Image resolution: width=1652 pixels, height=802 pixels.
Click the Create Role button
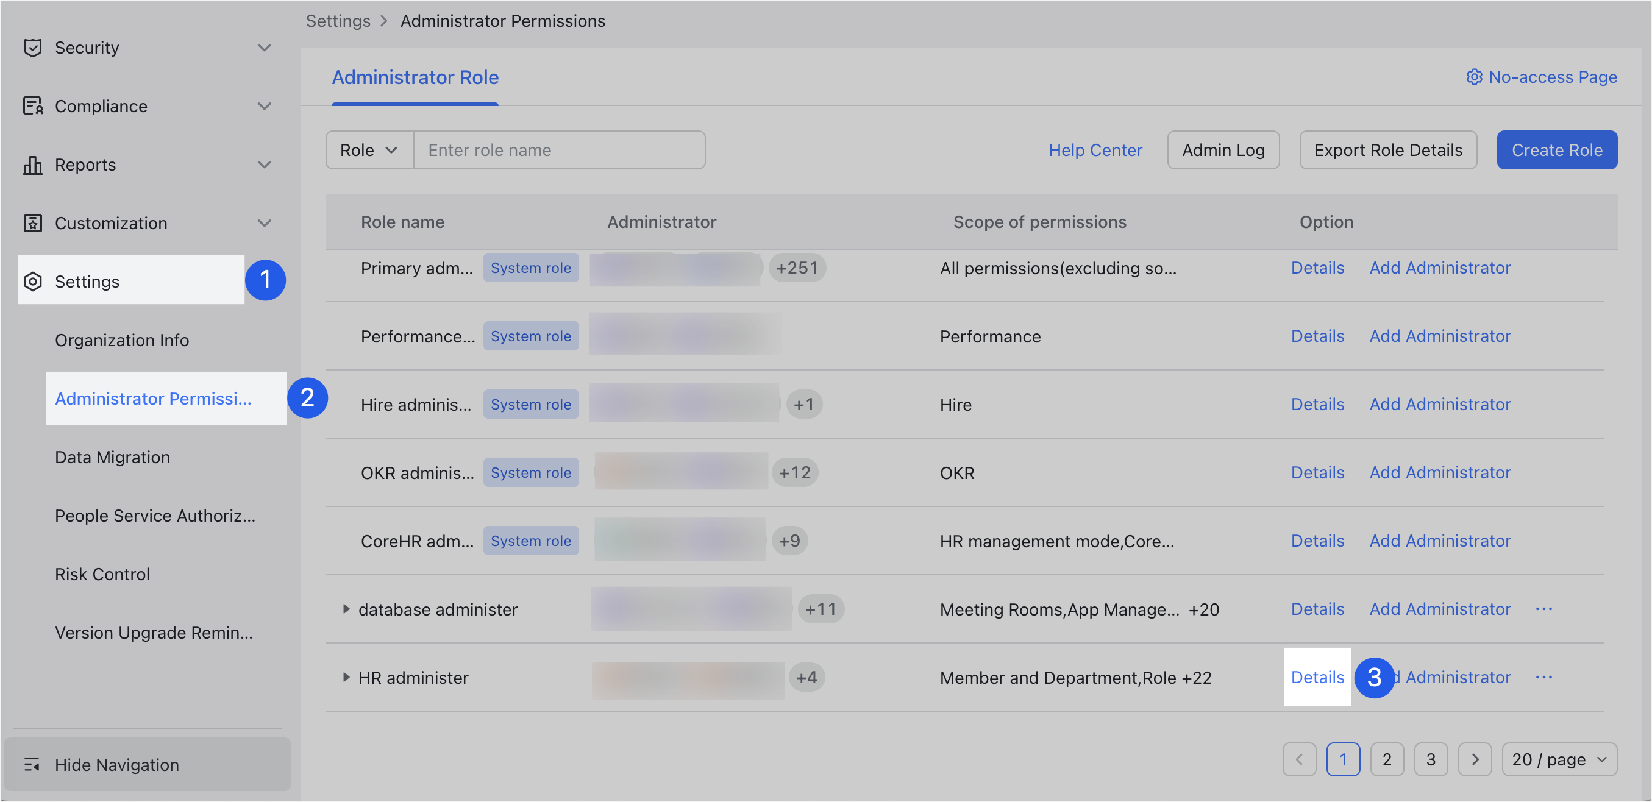1556,150
